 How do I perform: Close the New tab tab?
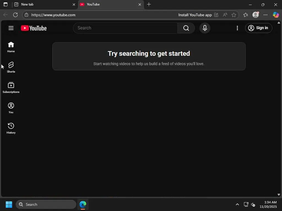(x=74, y=4)
